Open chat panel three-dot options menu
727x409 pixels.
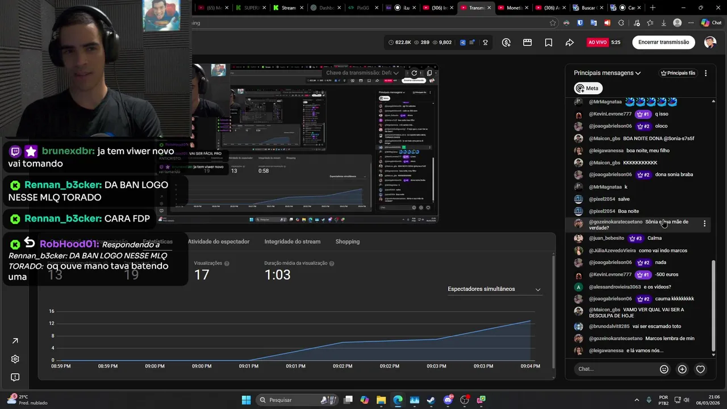pyautogui.click(x=705, y=73)
